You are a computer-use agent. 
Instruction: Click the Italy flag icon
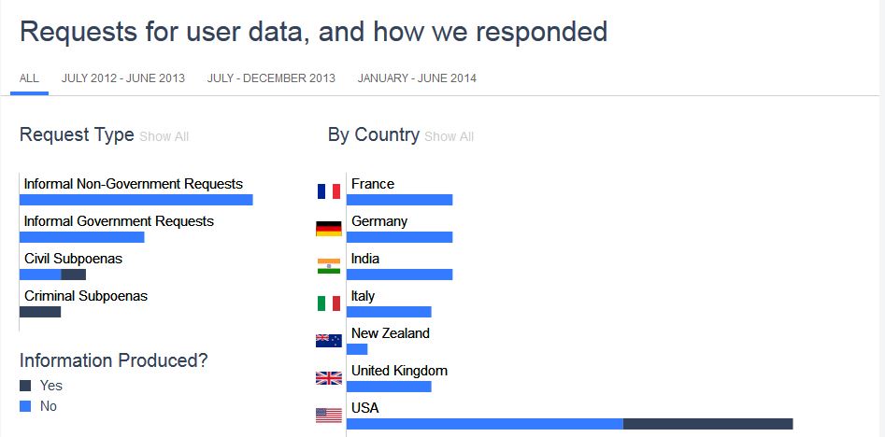[328, 303]
